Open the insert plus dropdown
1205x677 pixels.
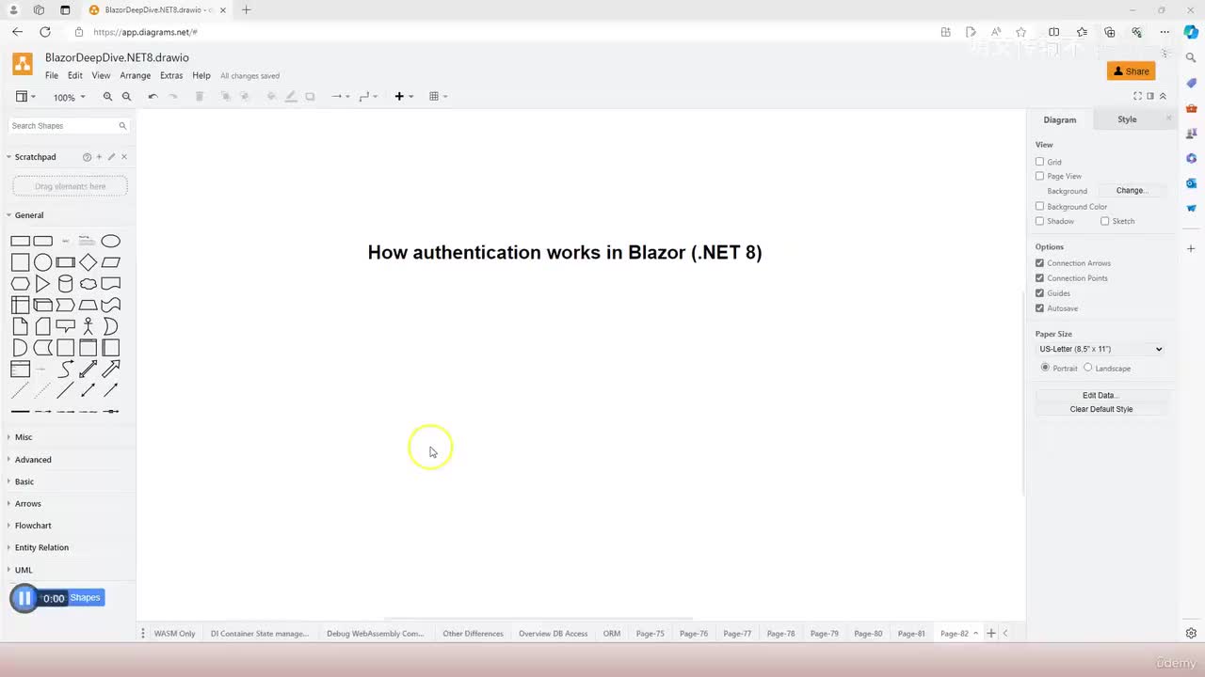tap(404, 96)
